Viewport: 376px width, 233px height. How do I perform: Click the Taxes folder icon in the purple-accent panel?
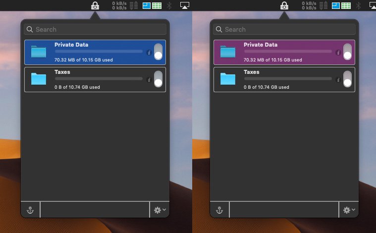tap(228, 79)
